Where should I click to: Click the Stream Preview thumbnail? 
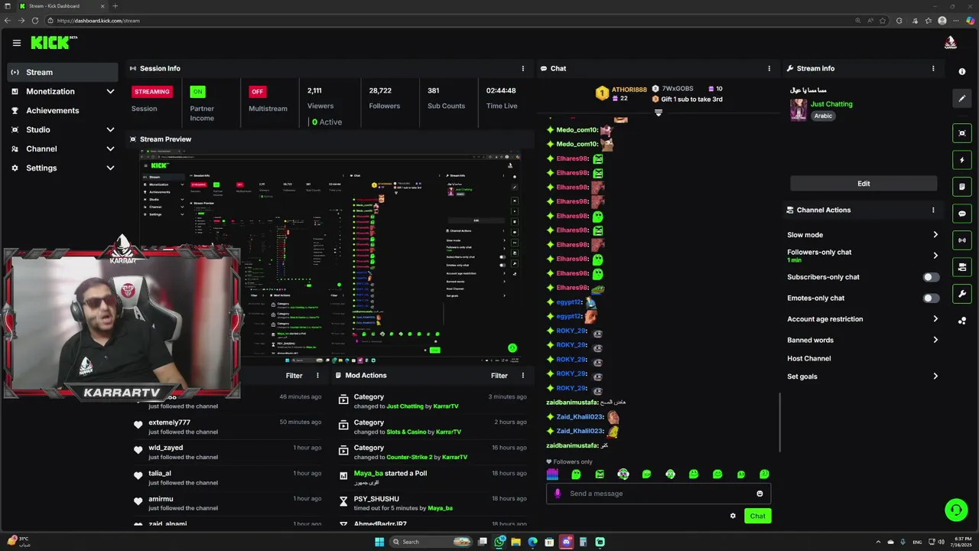(331, 255)
